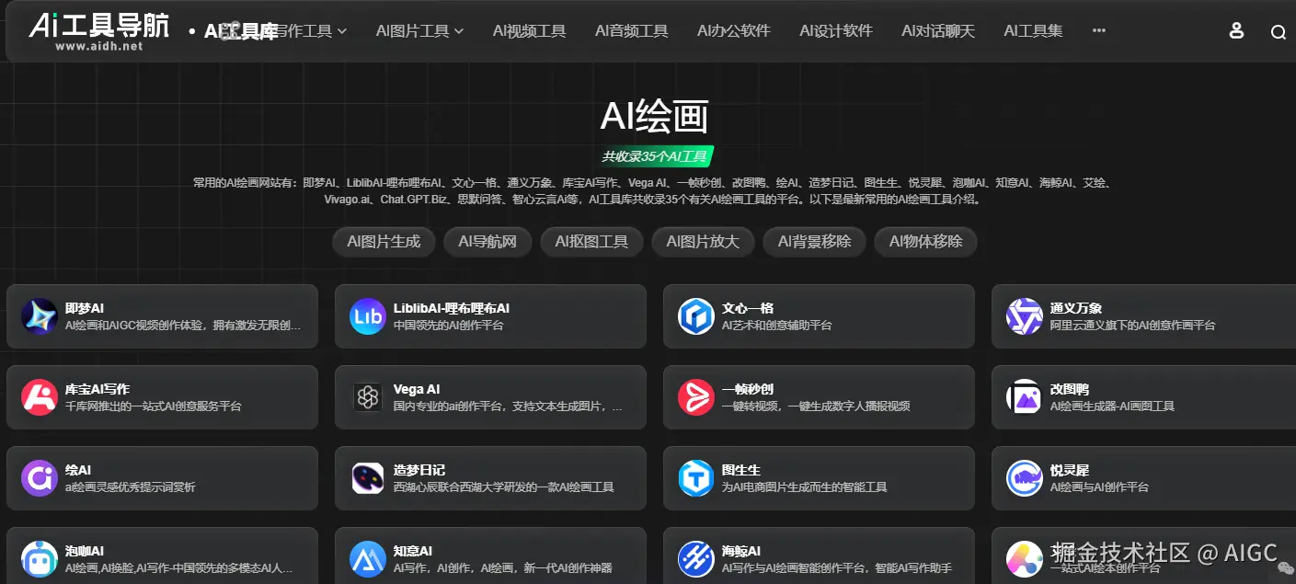Open the 库宝AI写作 icon
1296x584 pixels.
[x=40, y=397]
